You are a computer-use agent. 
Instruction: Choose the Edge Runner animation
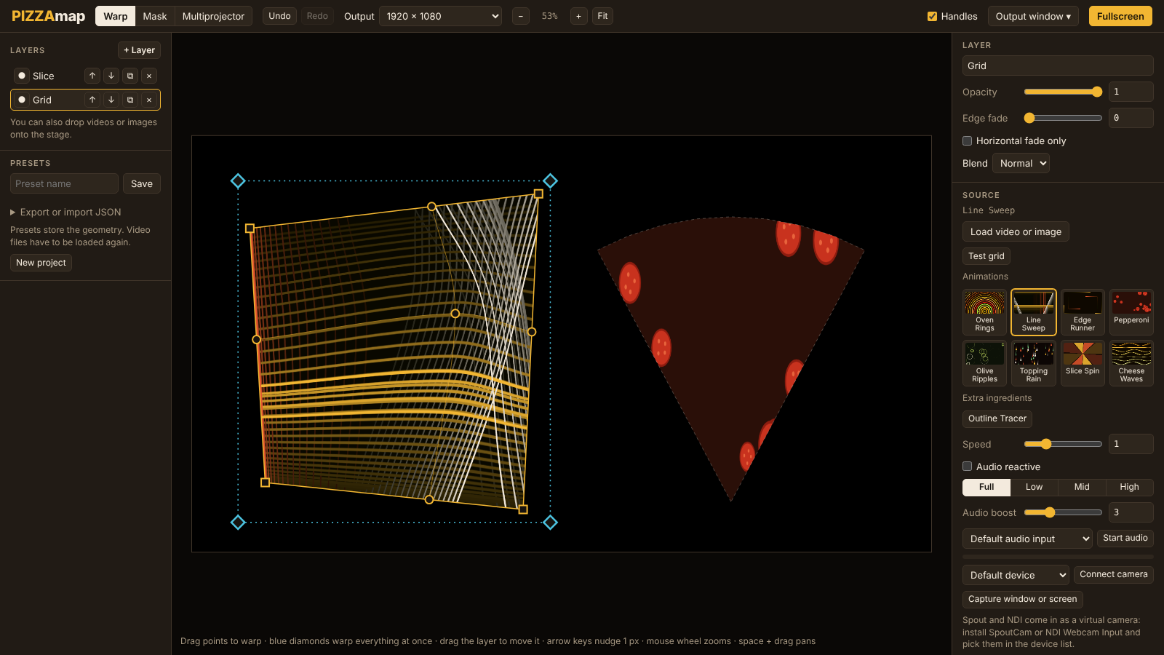(x=1083, y=312)
